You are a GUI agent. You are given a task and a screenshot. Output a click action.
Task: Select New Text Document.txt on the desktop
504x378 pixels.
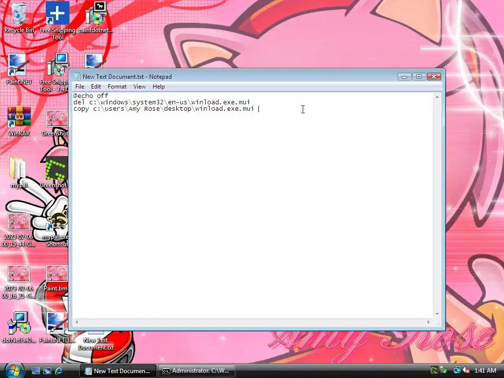click(96, 342)
